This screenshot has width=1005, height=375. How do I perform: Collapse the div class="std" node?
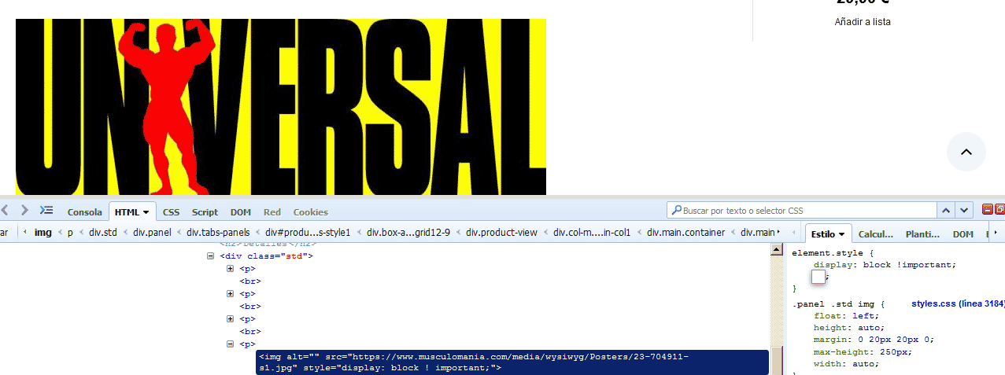(210, 256)
